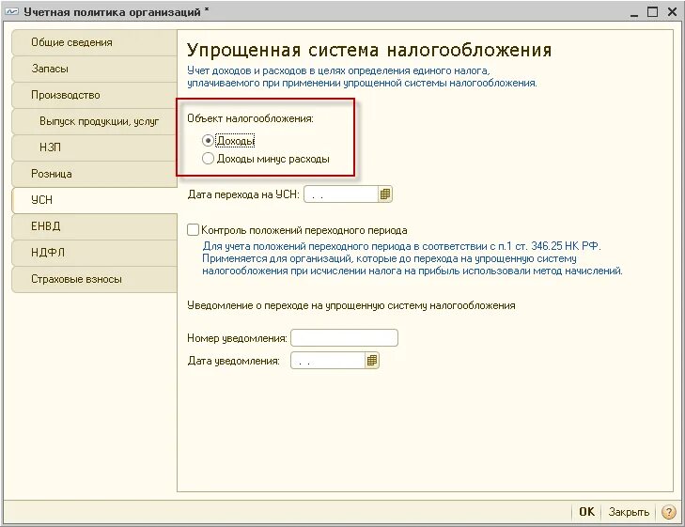The image size is (685, 527).
Task: Click the help question mark icon
Action: [668, 512]
